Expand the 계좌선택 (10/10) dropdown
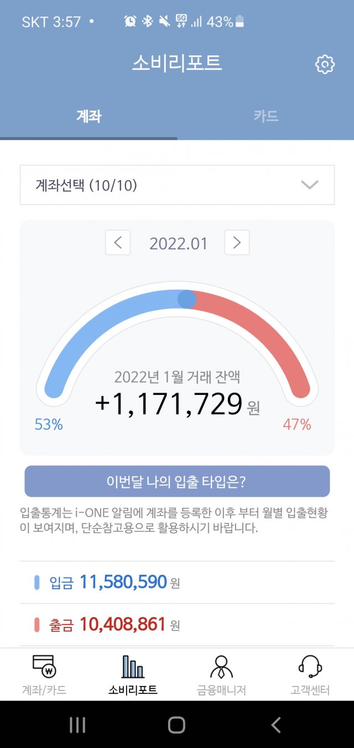 [177, 185]
